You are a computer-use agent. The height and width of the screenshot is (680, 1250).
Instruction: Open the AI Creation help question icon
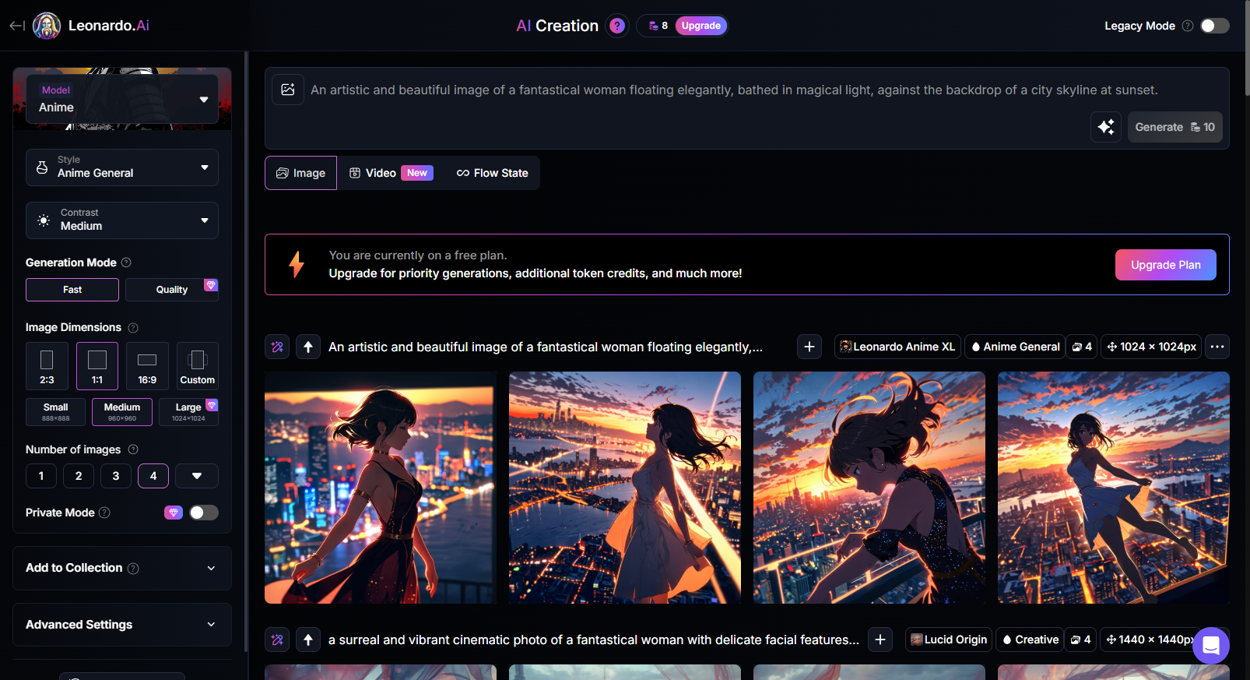pyautogui.click(x=617, y=26)
